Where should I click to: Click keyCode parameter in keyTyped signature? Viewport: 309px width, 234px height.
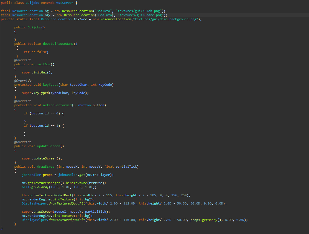click(105, 85)
